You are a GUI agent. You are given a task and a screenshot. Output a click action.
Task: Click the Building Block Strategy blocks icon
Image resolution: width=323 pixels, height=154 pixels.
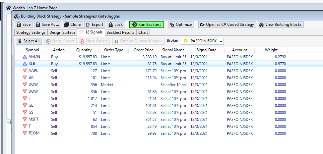tap(17, 16)
